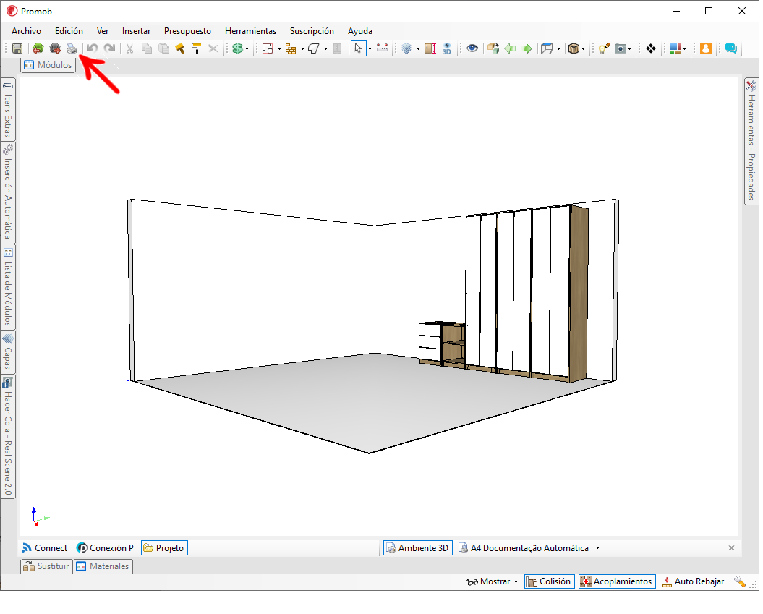
Task: Click the 3D view icon
Action: tap(447, 48)
